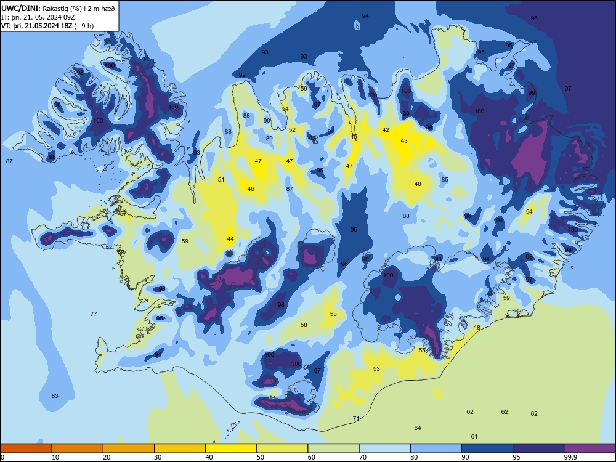Click the medium blue 80–90 legend swatch
The image size is (616, 462).
436,448
